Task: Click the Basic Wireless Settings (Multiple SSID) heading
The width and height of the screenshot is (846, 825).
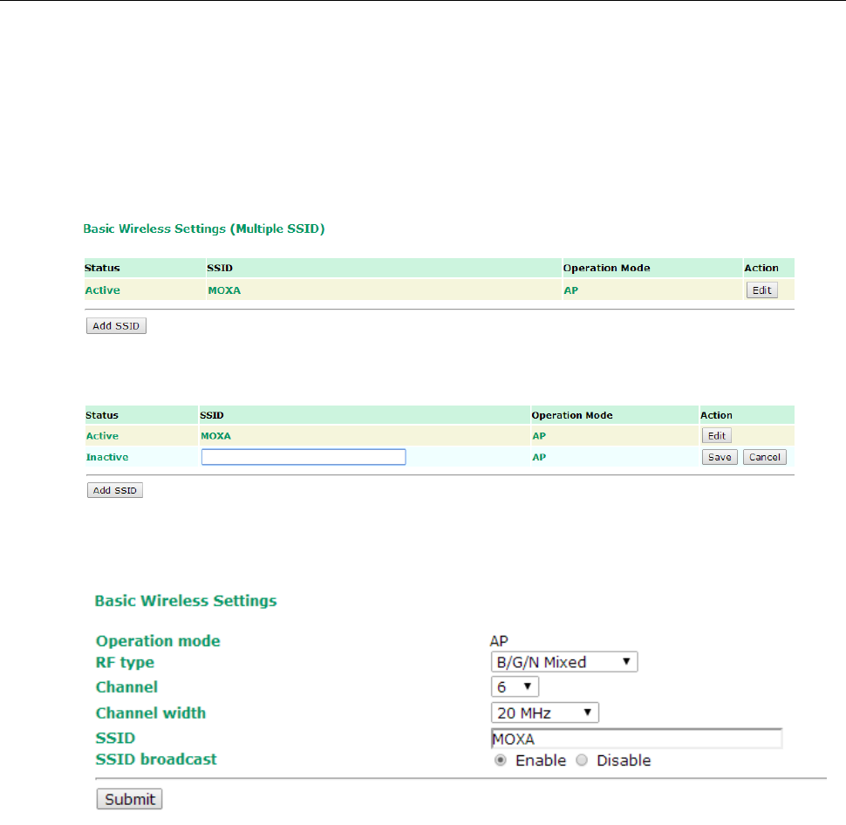Action: pos(204,228)
